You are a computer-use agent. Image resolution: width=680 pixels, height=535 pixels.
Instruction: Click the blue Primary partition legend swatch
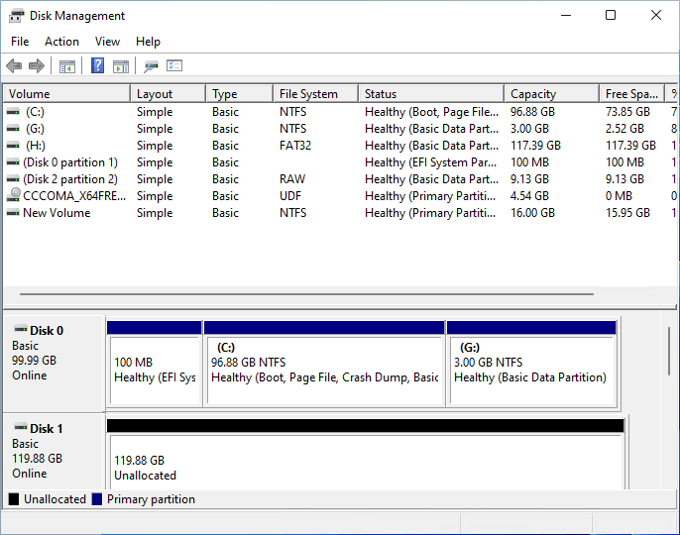(97, 499)
